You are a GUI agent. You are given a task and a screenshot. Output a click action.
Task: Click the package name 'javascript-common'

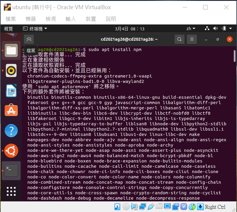click(137, 103)
